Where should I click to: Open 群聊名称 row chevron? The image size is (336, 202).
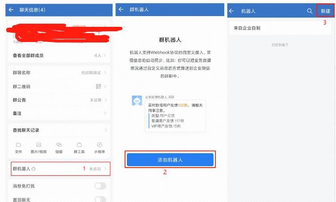[105, 73]
